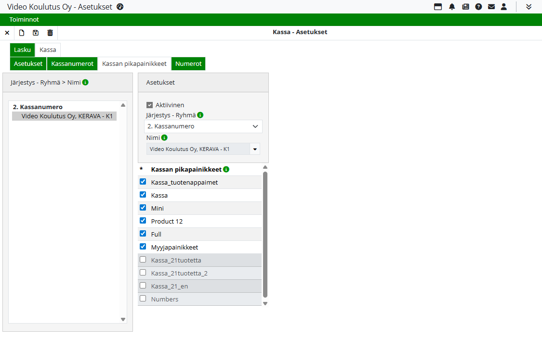
Task: Open the Järjestys - Ryhmä dropdown
Action: 203,126
